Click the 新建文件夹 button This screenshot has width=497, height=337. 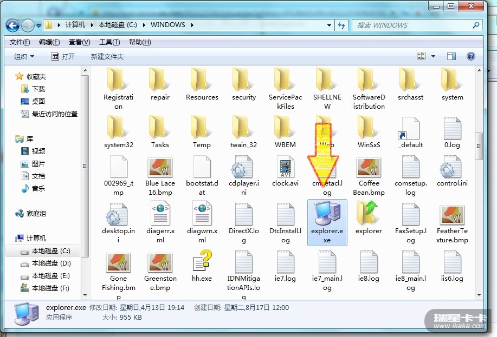tap(107, 57)
